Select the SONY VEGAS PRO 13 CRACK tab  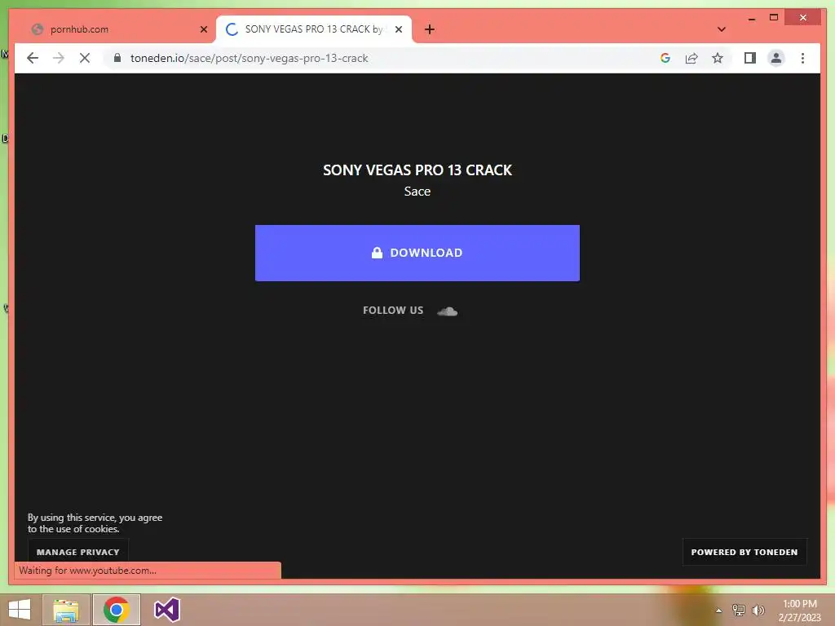[314, 29]
